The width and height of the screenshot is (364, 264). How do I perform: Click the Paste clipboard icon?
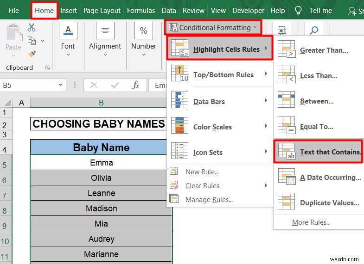14,32
